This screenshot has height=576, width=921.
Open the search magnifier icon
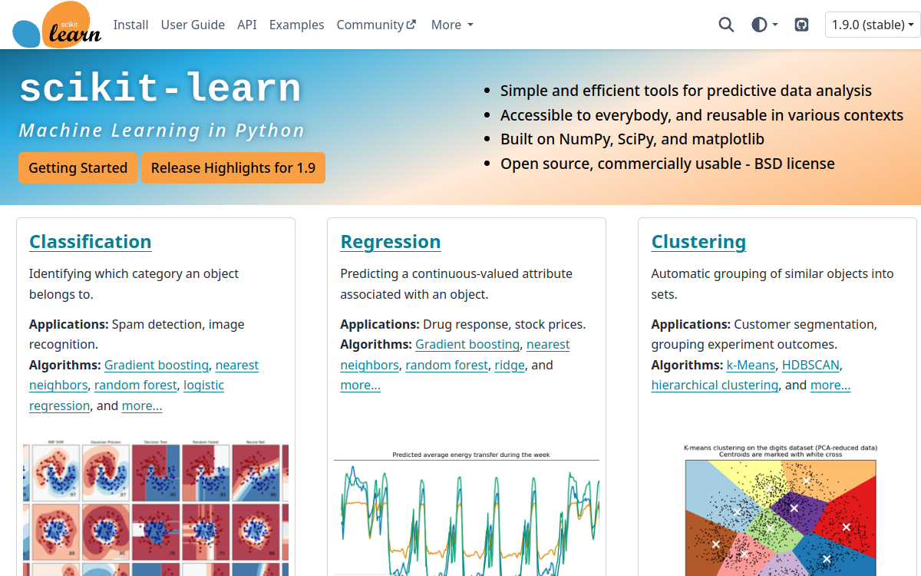click(x=726, y=25)
